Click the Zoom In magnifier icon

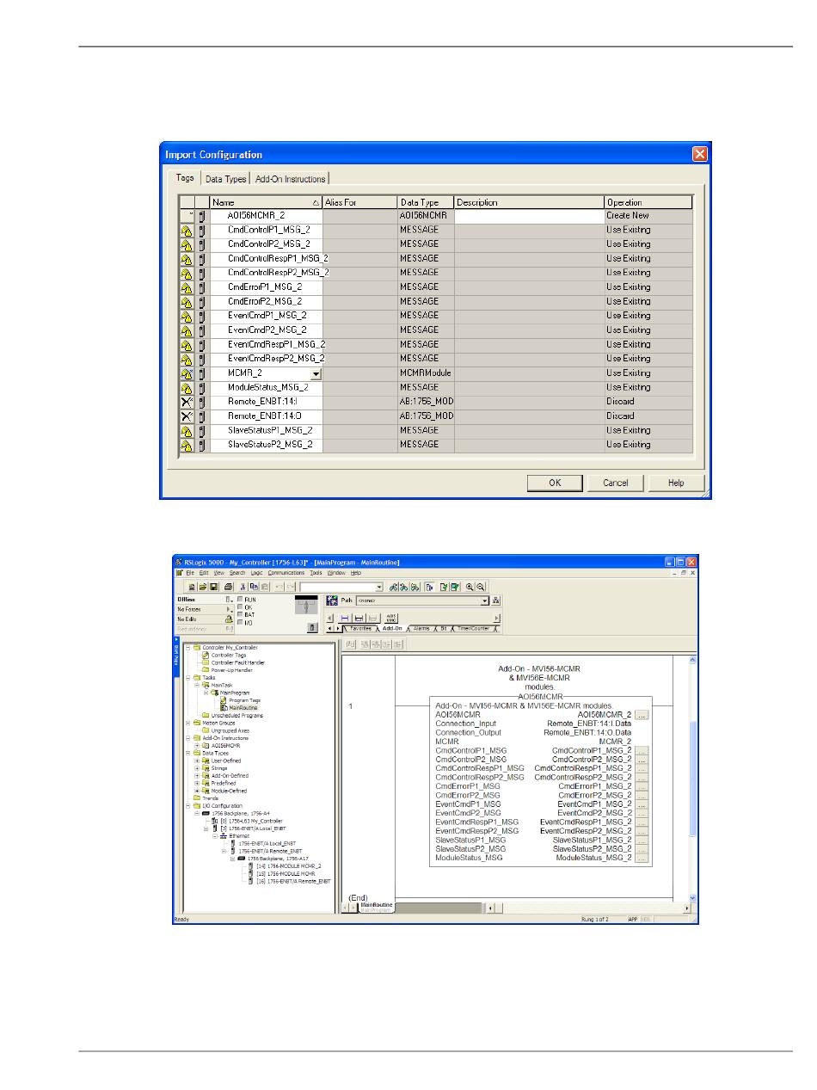tap(470, 587)
